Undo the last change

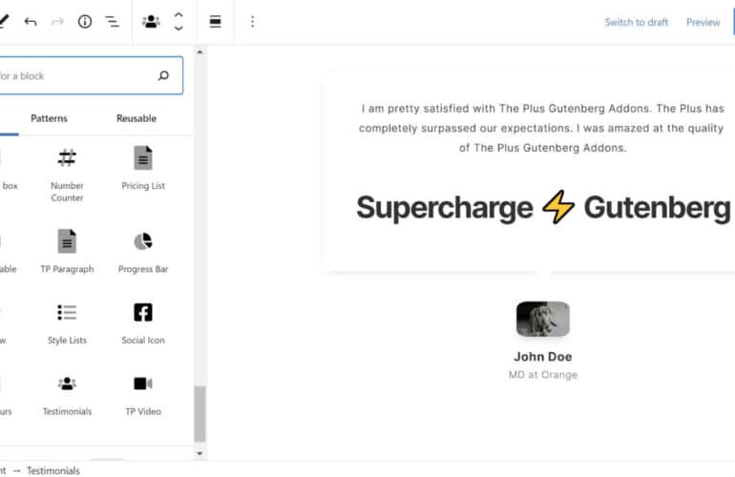(31, 22)
